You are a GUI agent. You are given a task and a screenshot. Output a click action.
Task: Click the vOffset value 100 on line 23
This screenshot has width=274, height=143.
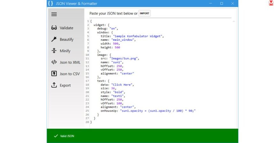point(119,103)
